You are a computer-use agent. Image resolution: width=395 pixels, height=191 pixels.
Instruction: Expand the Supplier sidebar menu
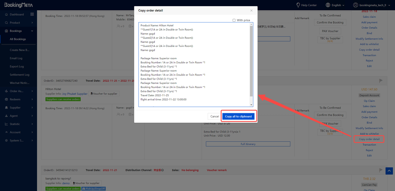32,108
